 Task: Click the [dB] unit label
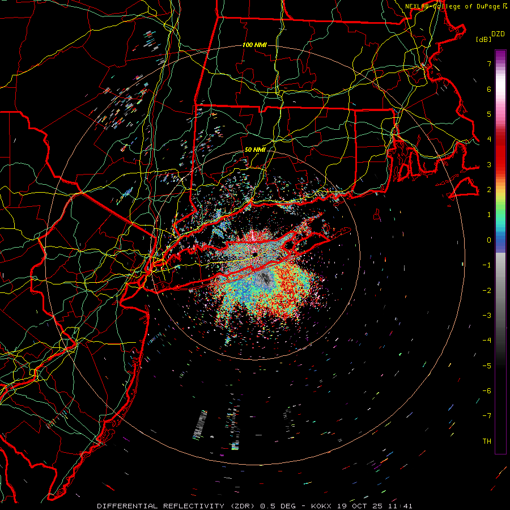(483, 39)
